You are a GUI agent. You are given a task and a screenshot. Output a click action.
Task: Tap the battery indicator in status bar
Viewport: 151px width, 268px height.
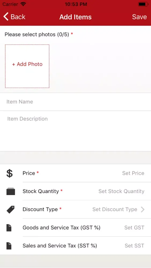143,4
